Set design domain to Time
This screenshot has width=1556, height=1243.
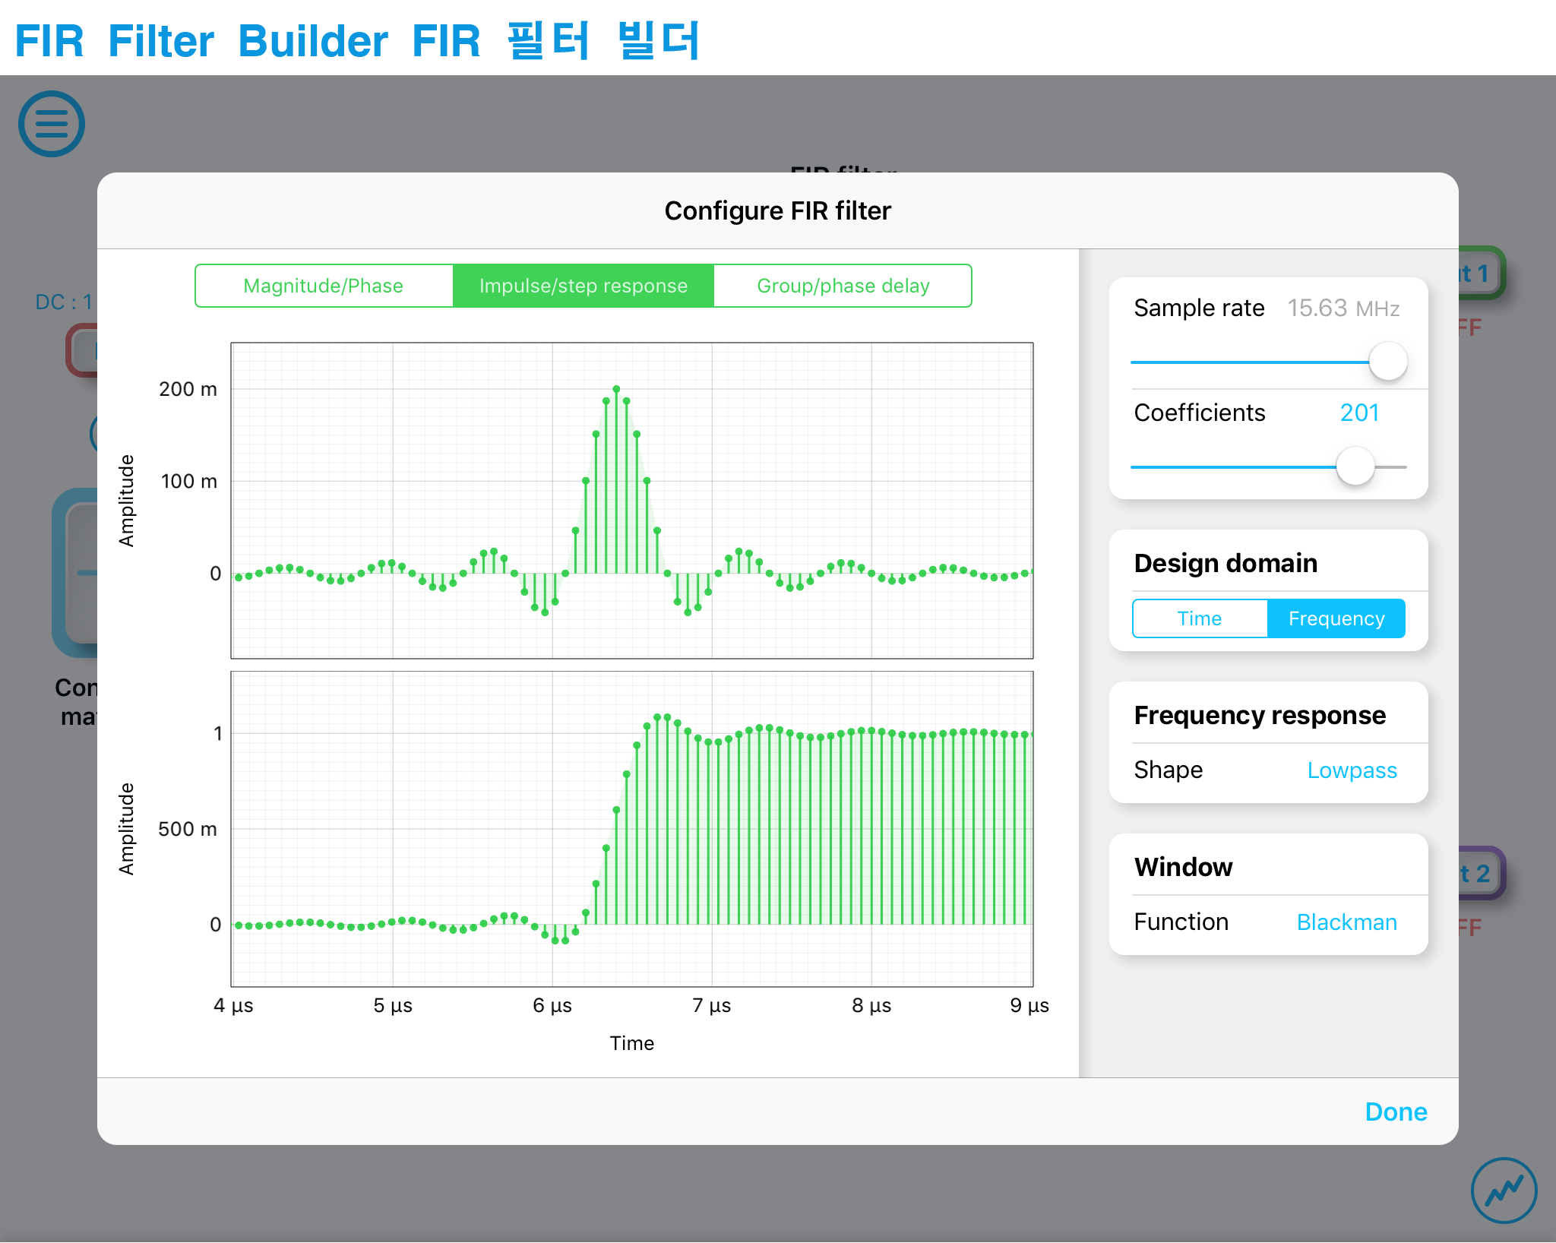tap(1199, 618)
